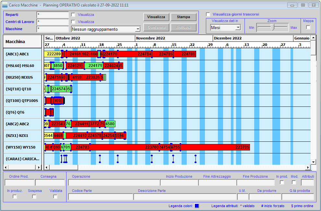
Task: Click the Macchine filter input field
Action: tap(53, 29)
